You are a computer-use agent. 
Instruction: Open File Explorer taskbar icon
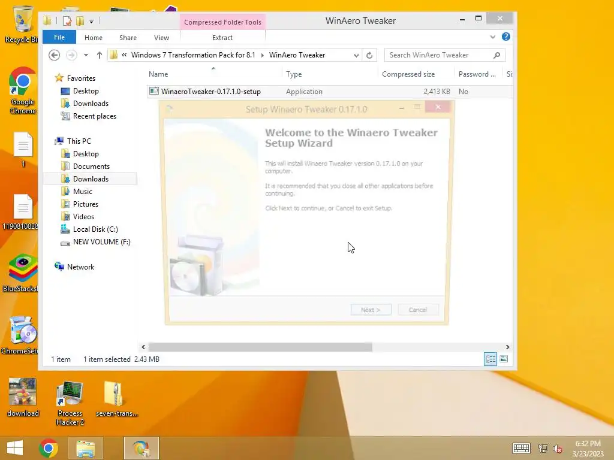coord(85,448)
